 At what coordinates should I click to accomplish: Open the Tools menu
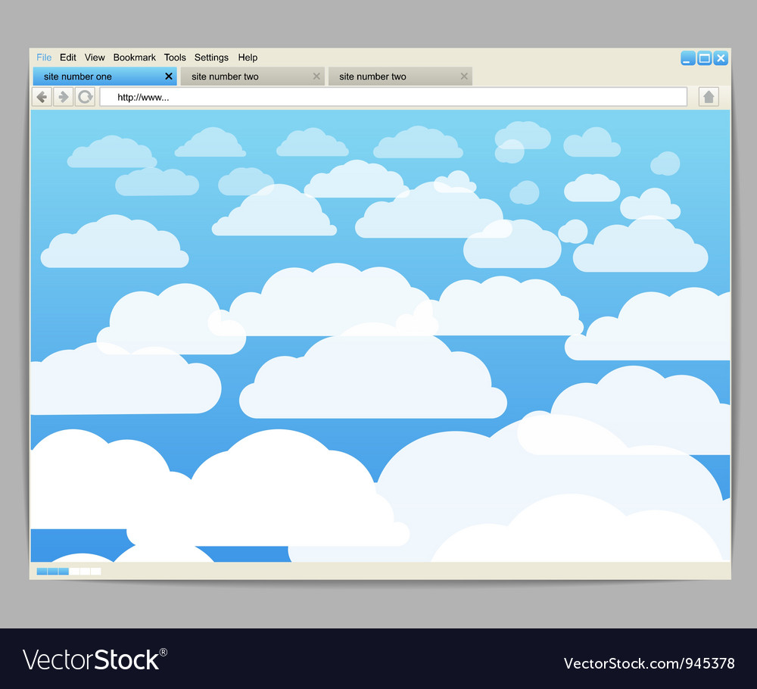pyautogui.click(x=175, y=57)
